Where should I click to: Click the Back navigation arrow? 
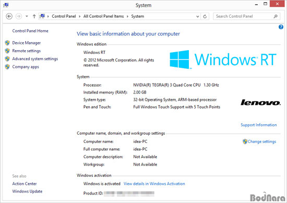[x=9, y=16]
